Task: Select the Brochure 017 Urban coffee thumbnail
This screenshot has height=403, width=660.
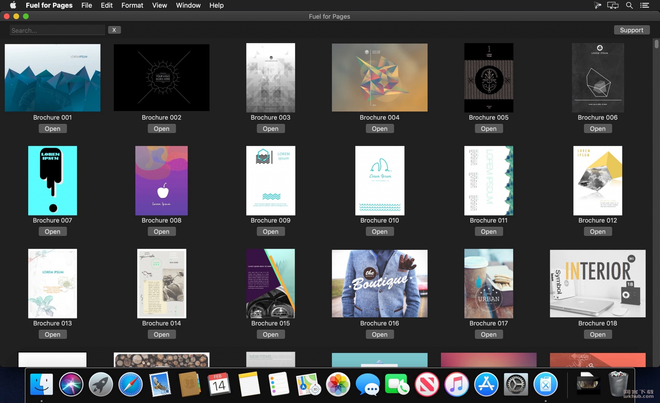Action: [x=489, y=283]
